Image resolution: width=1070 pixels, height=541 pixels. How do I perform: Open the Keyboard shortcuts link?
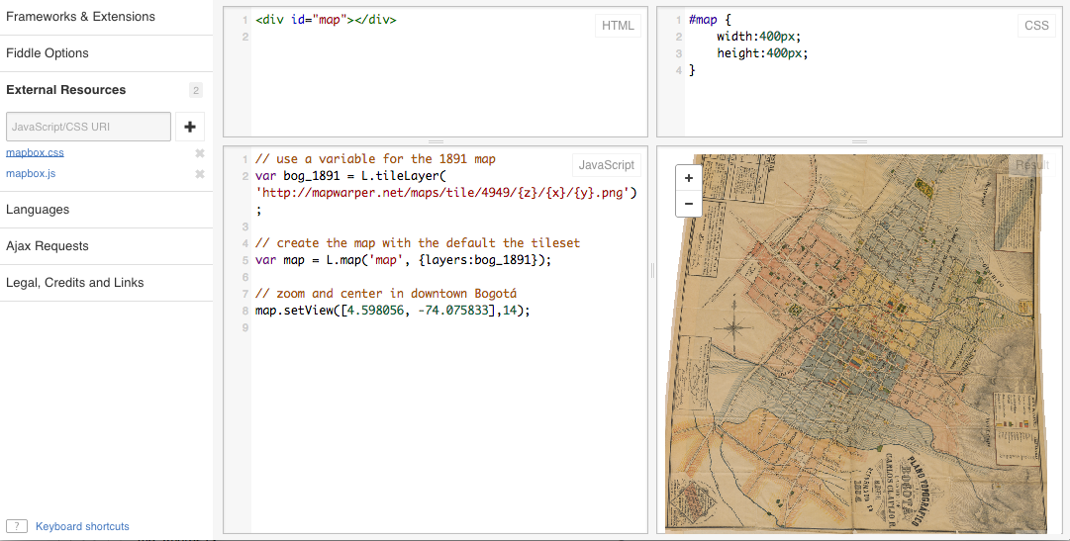click(82, 526)
